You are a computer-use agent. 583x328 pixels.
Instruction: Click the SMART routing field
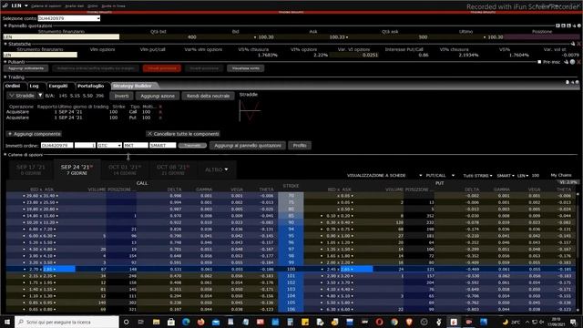coord(162,146)
